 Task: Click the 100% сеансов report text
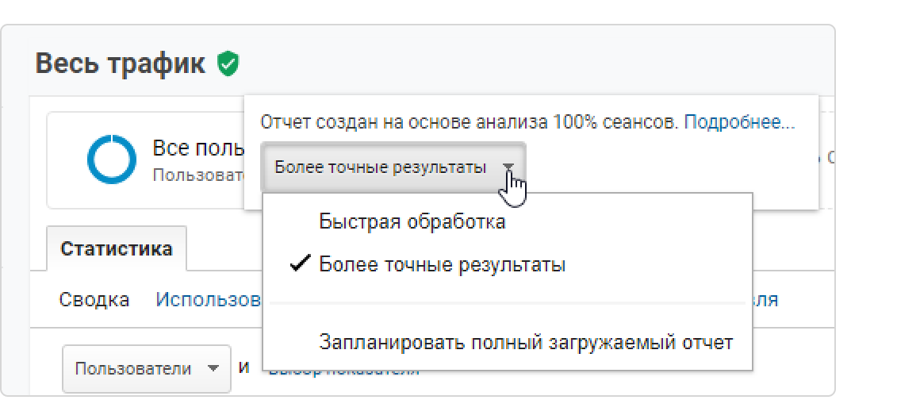pos(468,122)
